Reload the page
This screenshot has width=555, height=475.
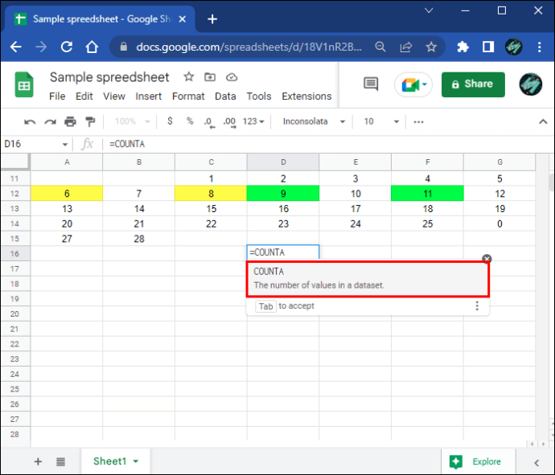[67, 47]
